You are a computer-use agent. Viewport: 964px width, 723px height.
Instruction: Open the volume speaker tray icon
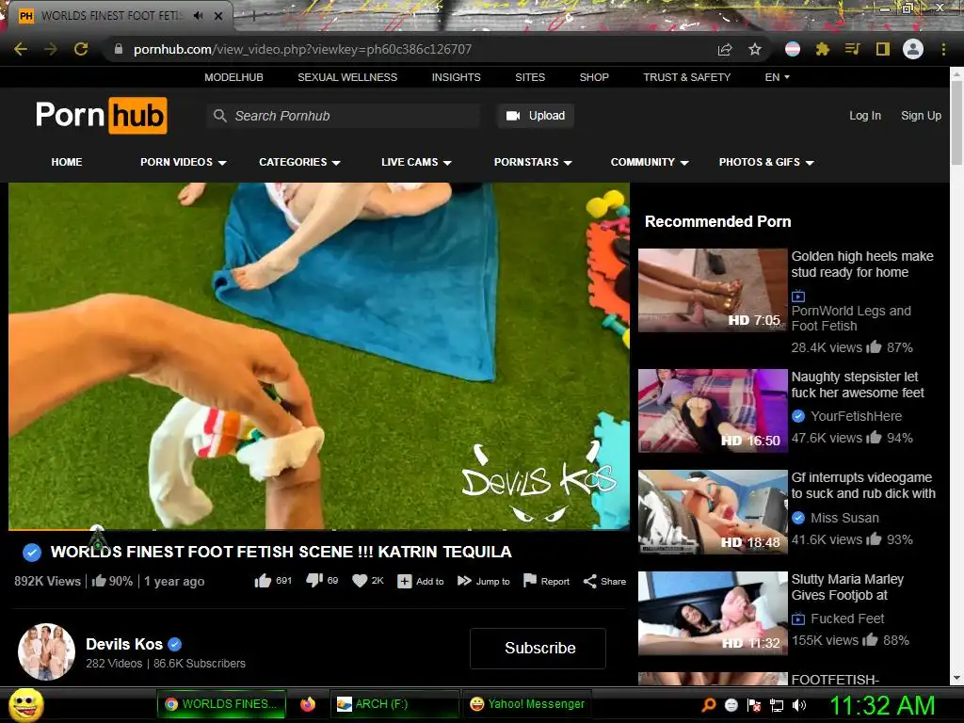pyautogui.click(x=799, y=705)
